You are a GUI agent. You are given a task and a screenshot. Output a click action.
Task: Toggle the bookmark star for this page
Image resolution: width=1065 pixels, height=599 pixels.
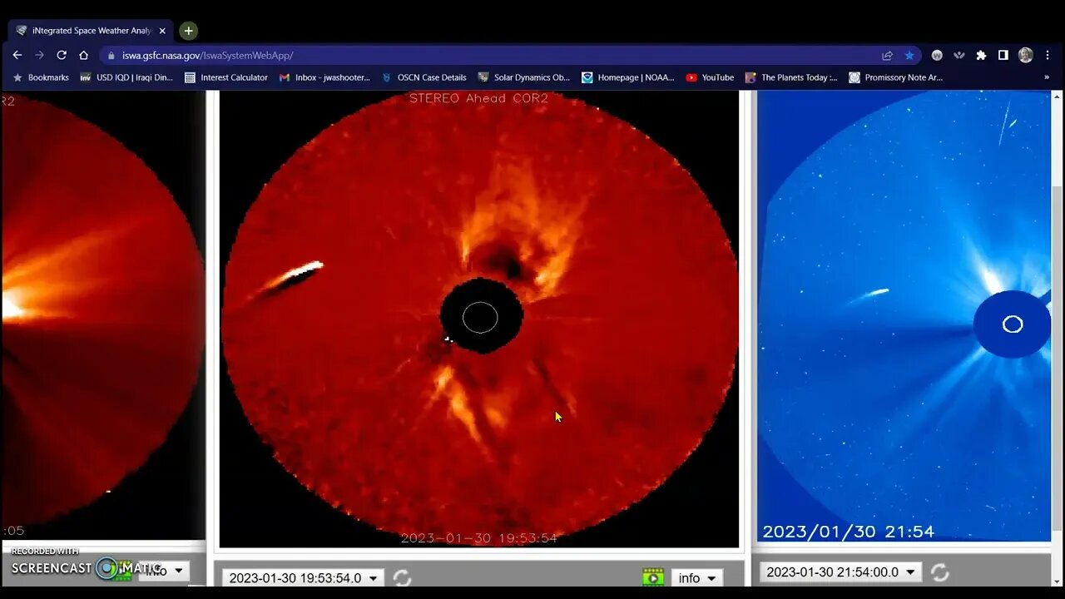click(x=909, y=56)
